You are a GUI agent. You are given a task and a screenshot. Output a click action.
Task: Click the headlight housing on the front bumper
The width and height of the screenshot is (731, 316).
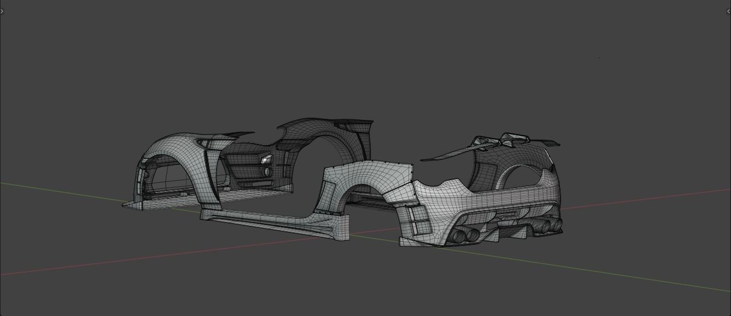coord(267,160)
